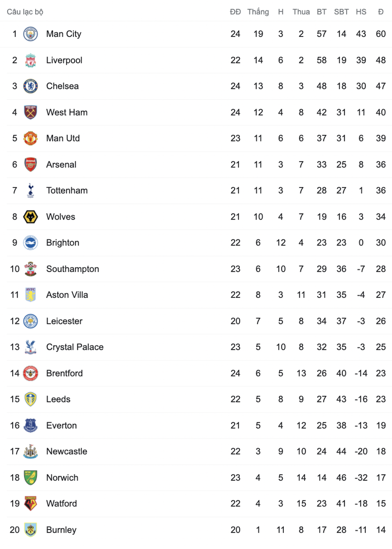Click the Brighton club crest
Image resolution: width=392 pixels, height=549 pixels.
(x=31, y=242)
